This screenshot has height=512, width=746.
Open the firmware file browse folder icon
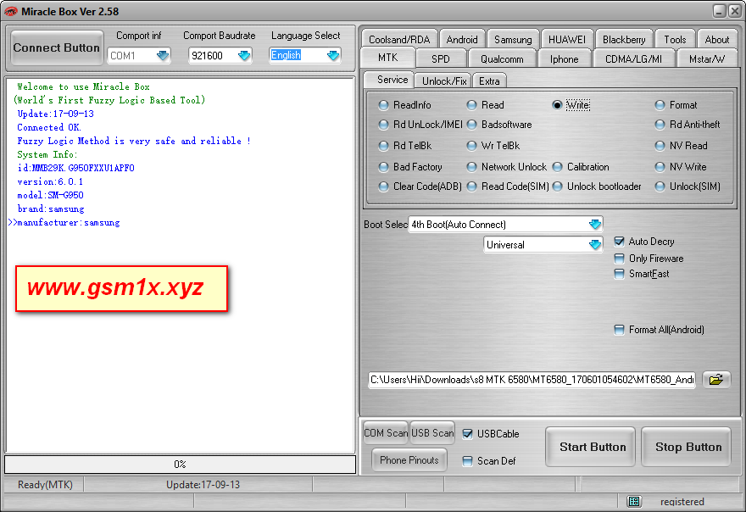[716, 380]
